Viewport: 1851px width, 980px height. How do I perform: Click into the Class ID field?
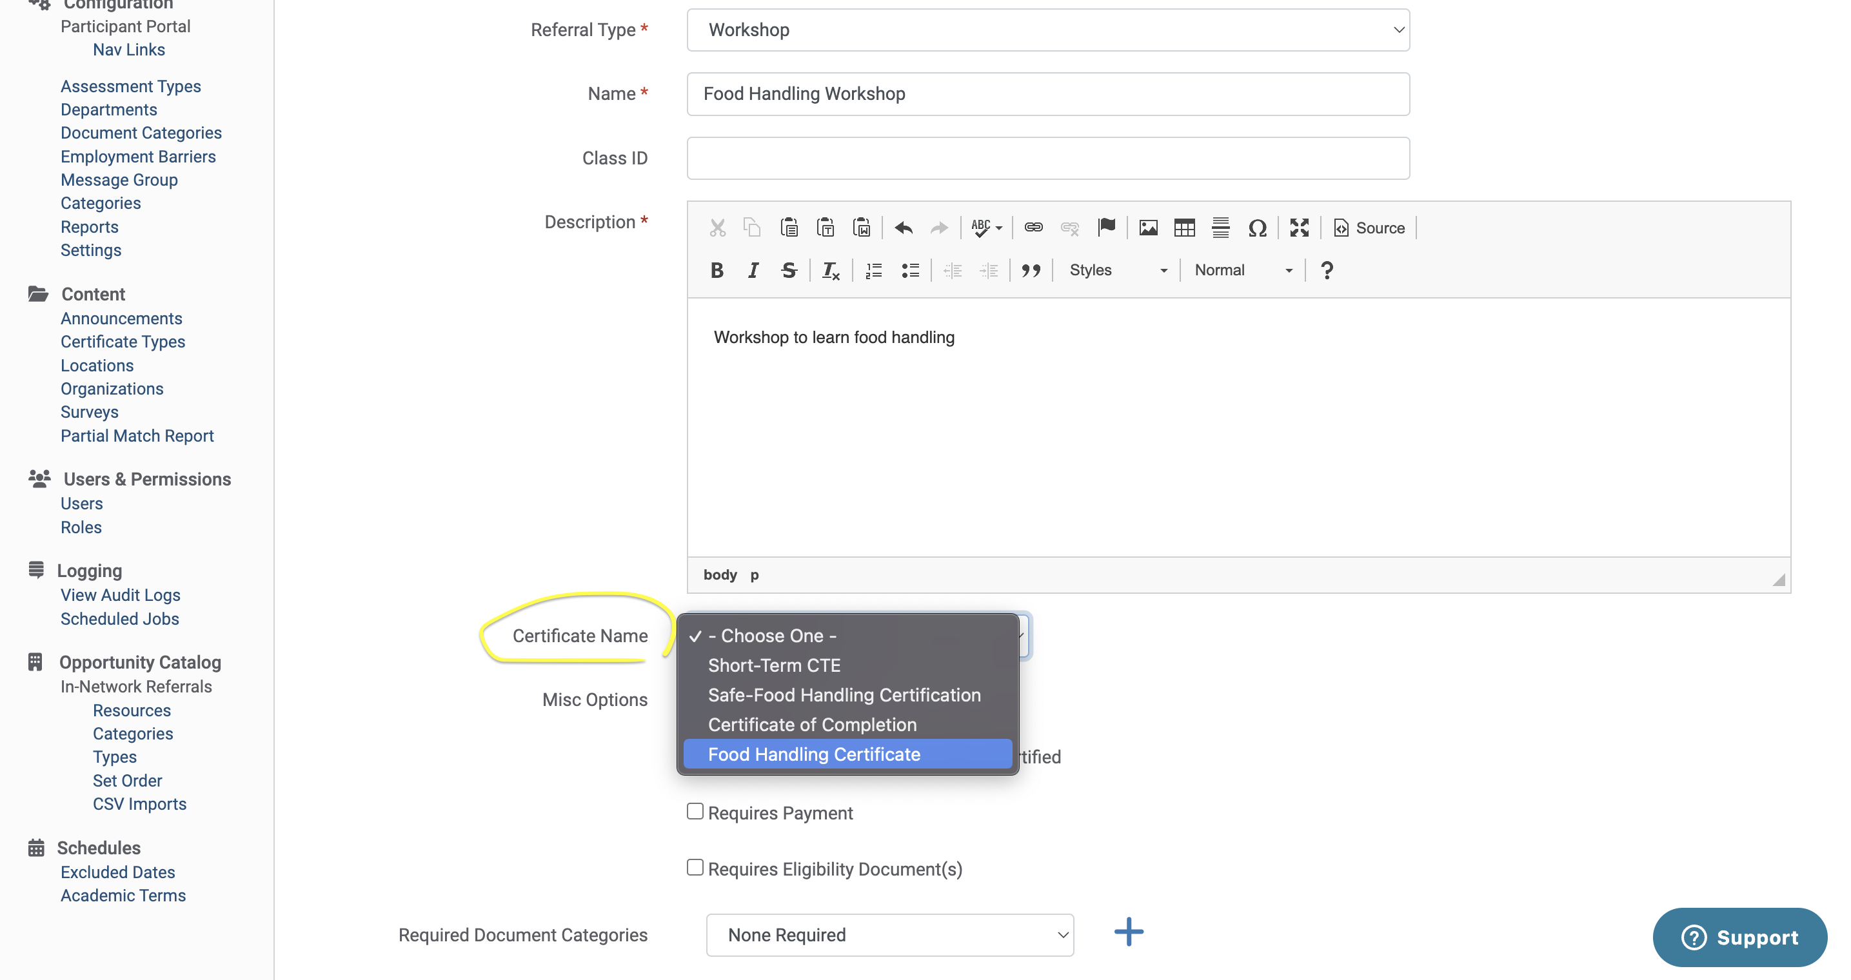point(1047,158)
